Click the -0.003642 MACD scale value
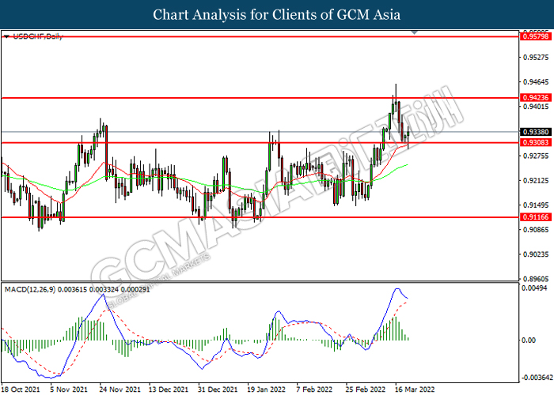This screenshot has height=395, width=554. 537,378
